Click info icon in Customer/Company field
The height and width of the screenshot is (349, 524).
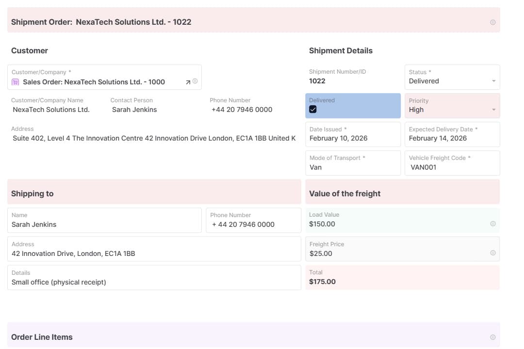[x=195, y=81]
